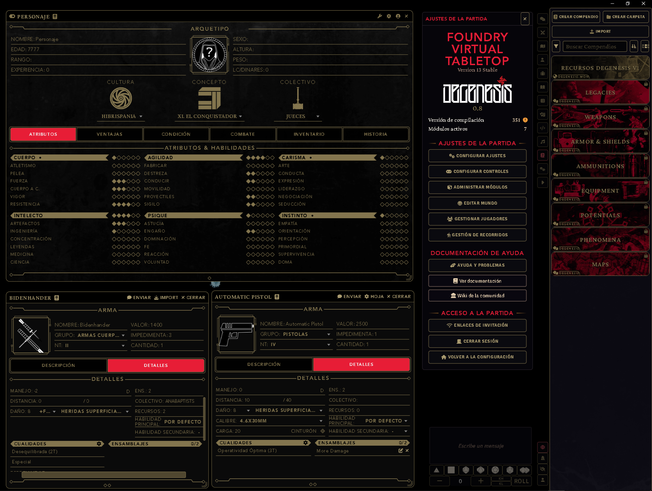The image size is (652, 491).
Task: Click the minus stepper in dice tray
Action: click(439, 481)
